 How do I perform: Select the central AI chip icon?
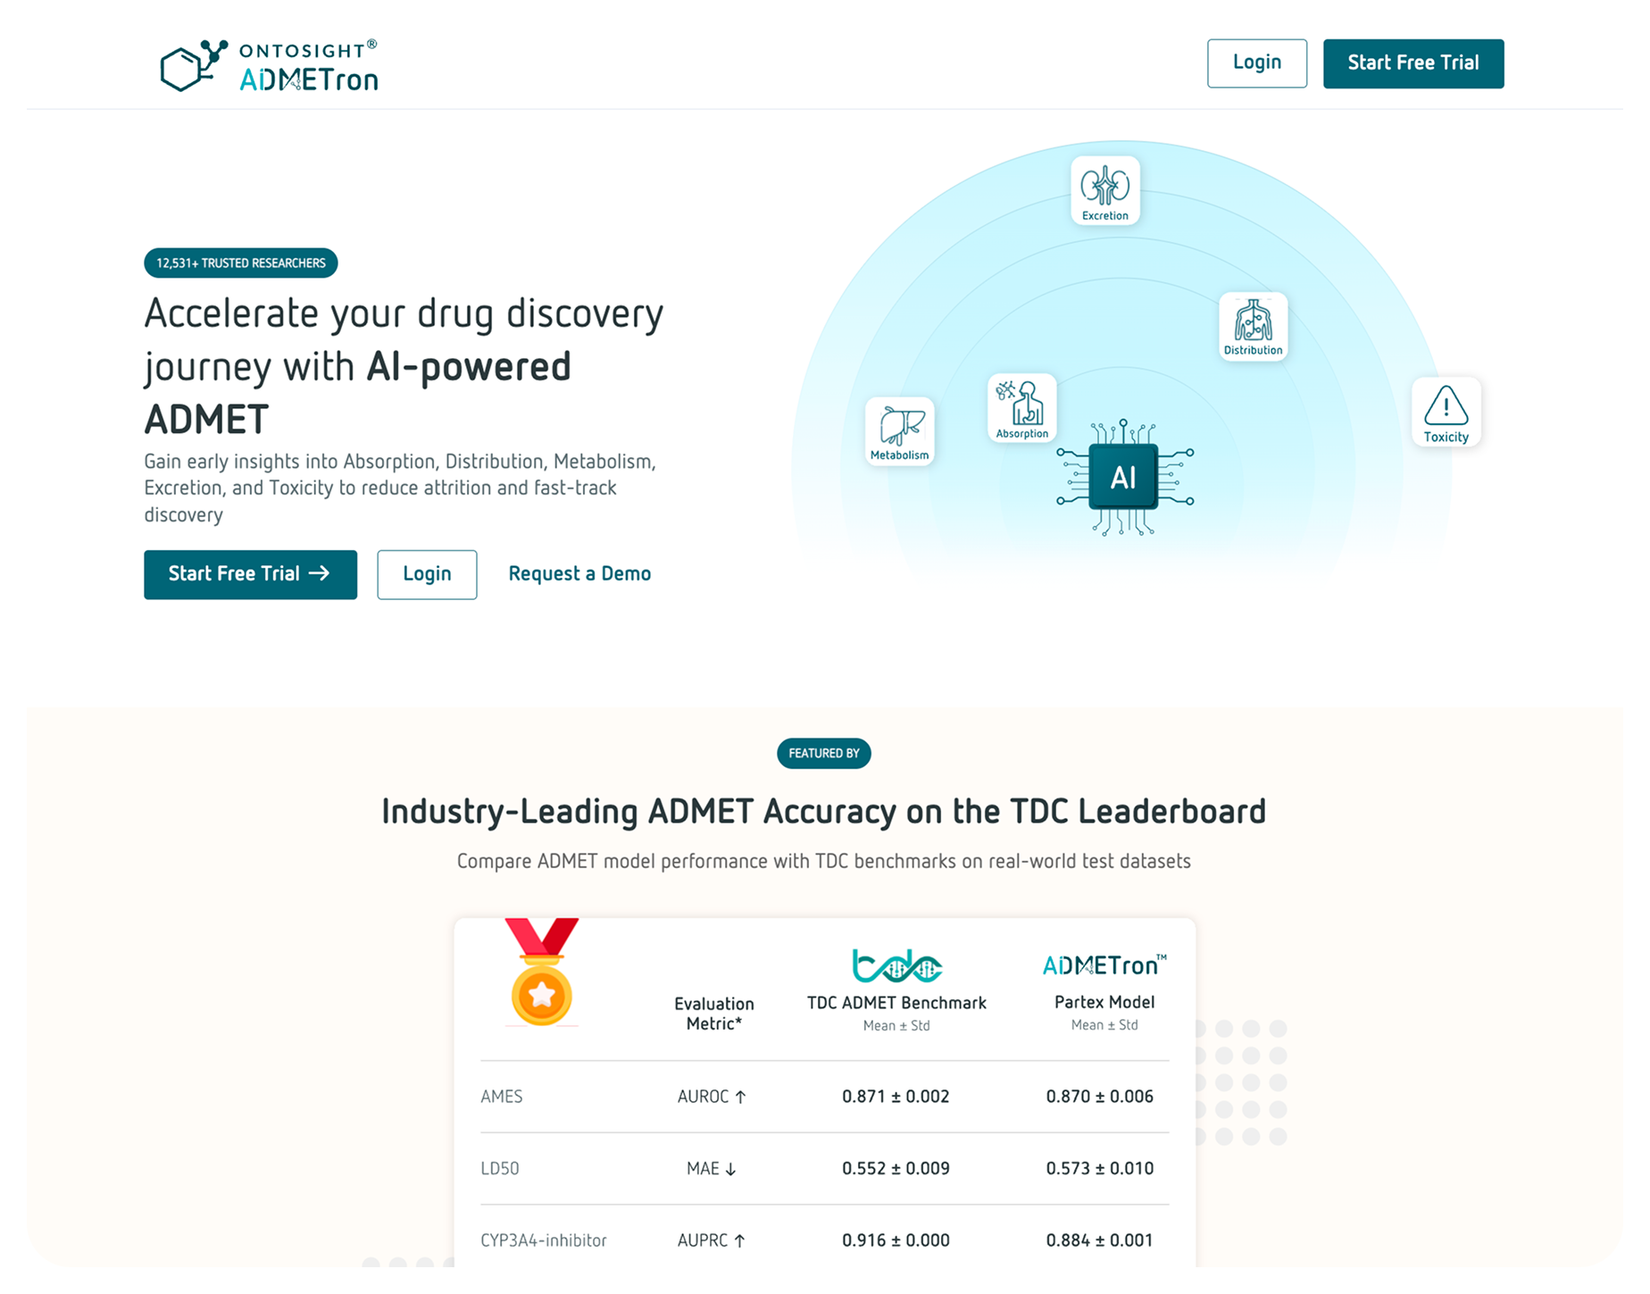[1122, 478]
